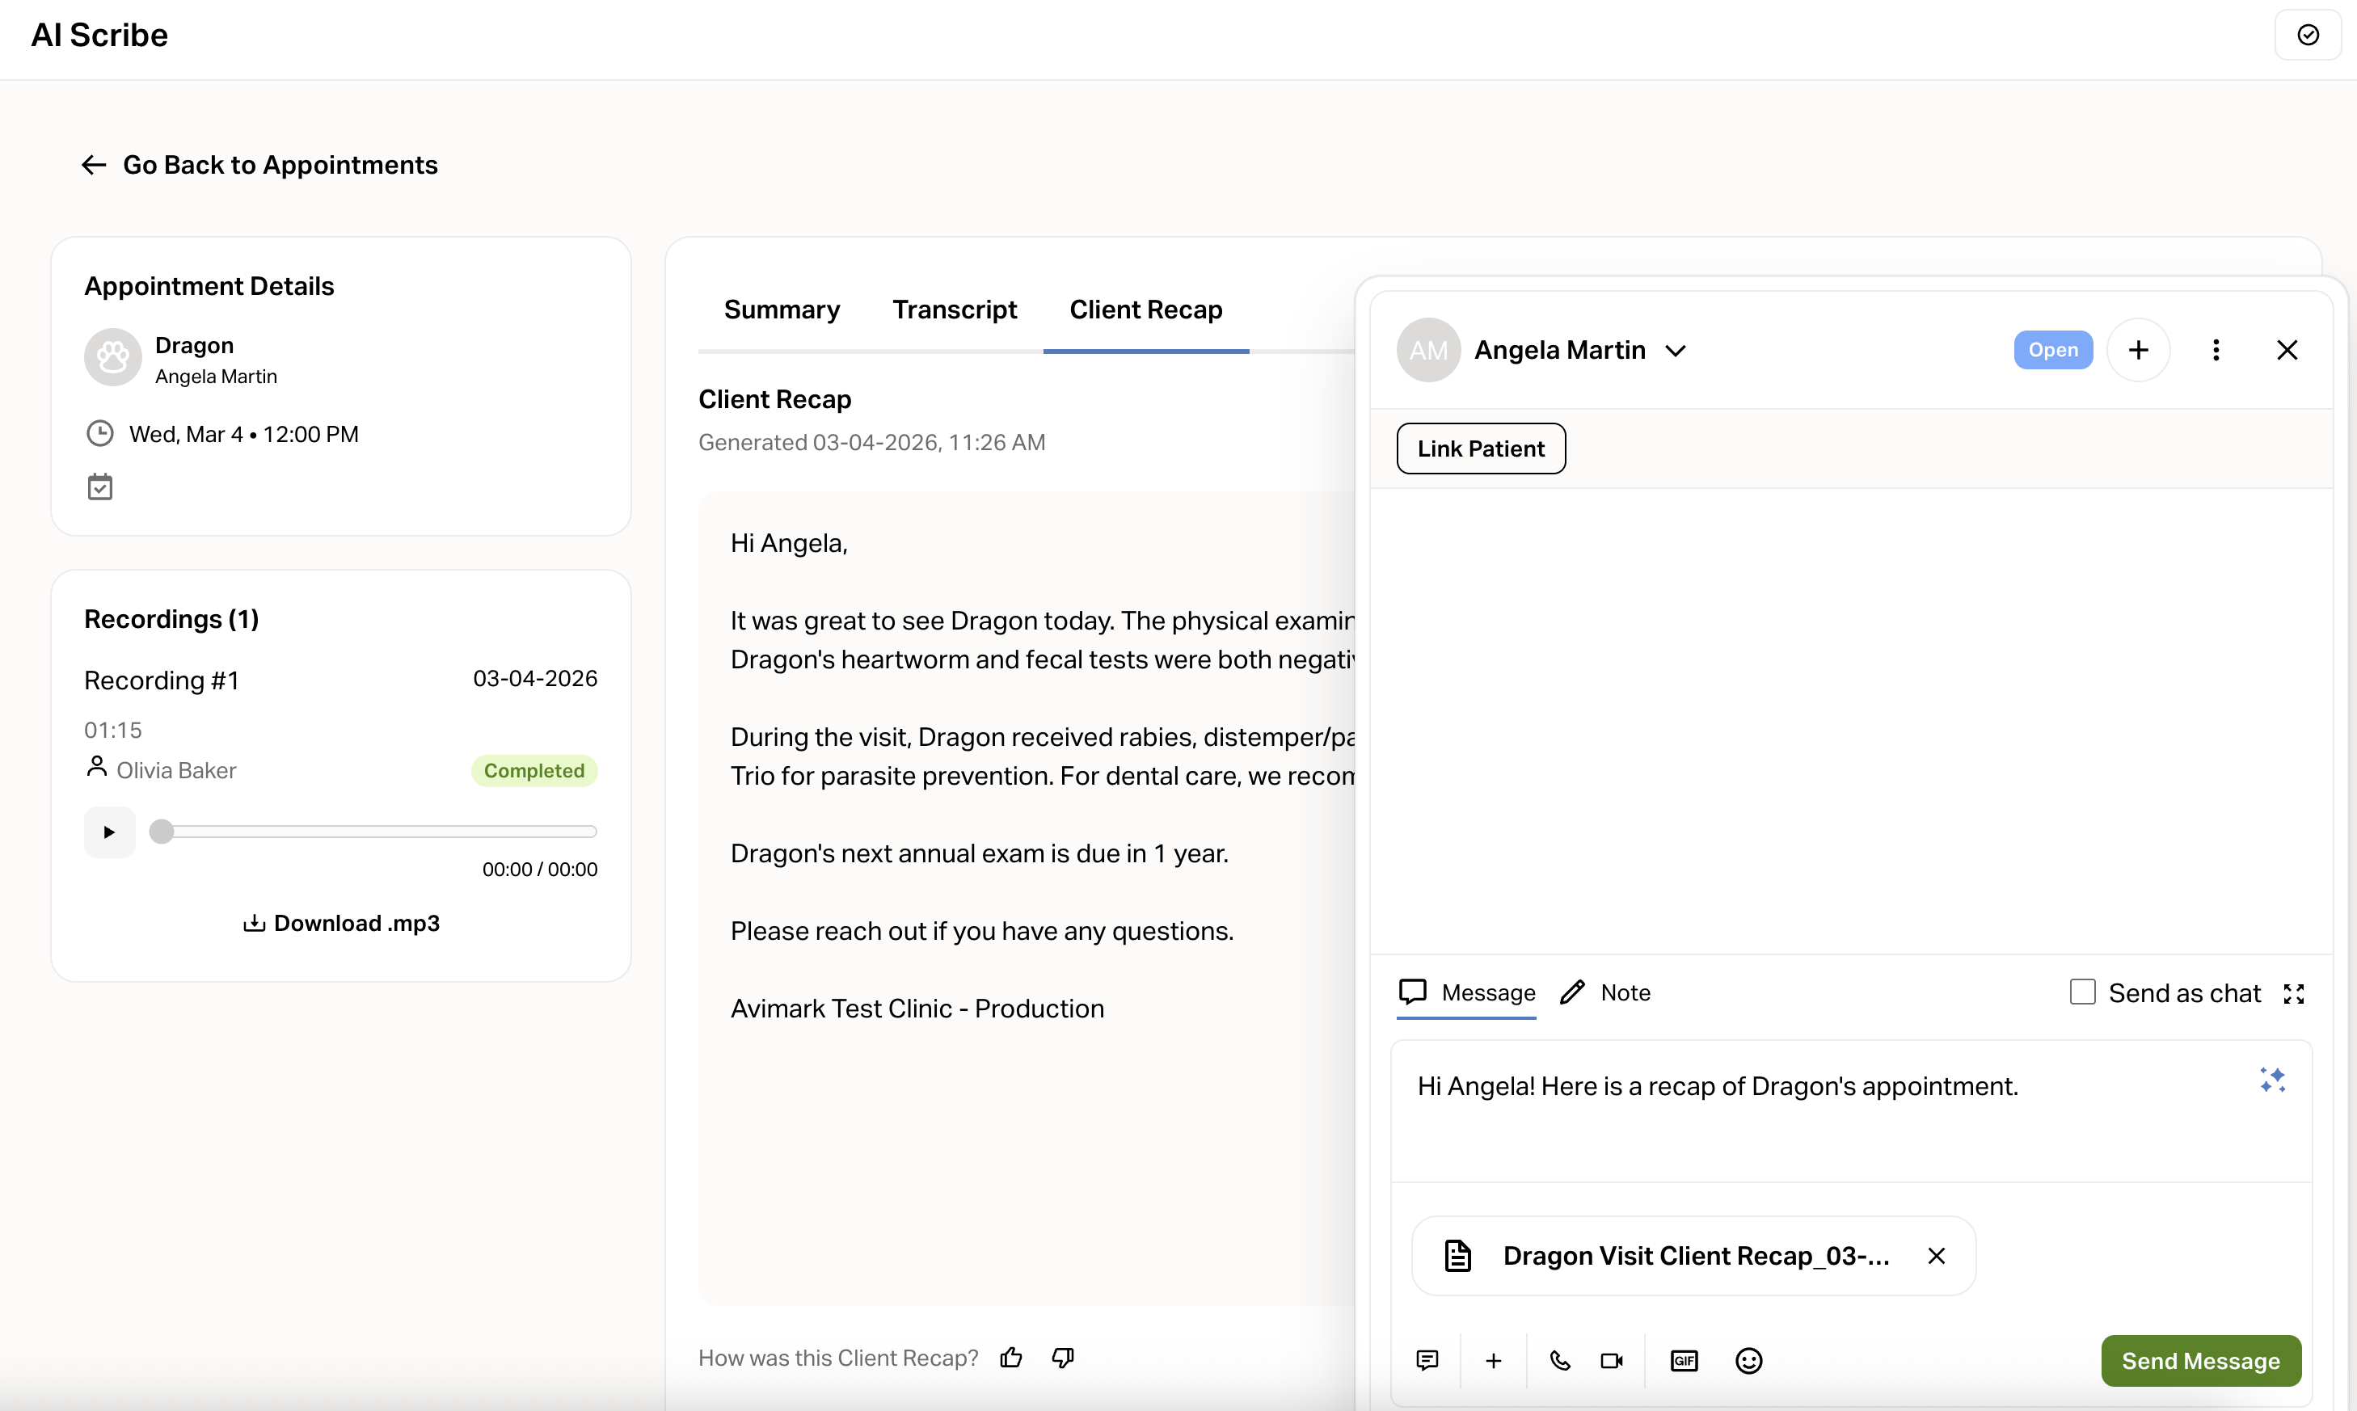Open the emoji picker
This screenshot has width=2357, height=1411.
click(x=1748, y=1361)
